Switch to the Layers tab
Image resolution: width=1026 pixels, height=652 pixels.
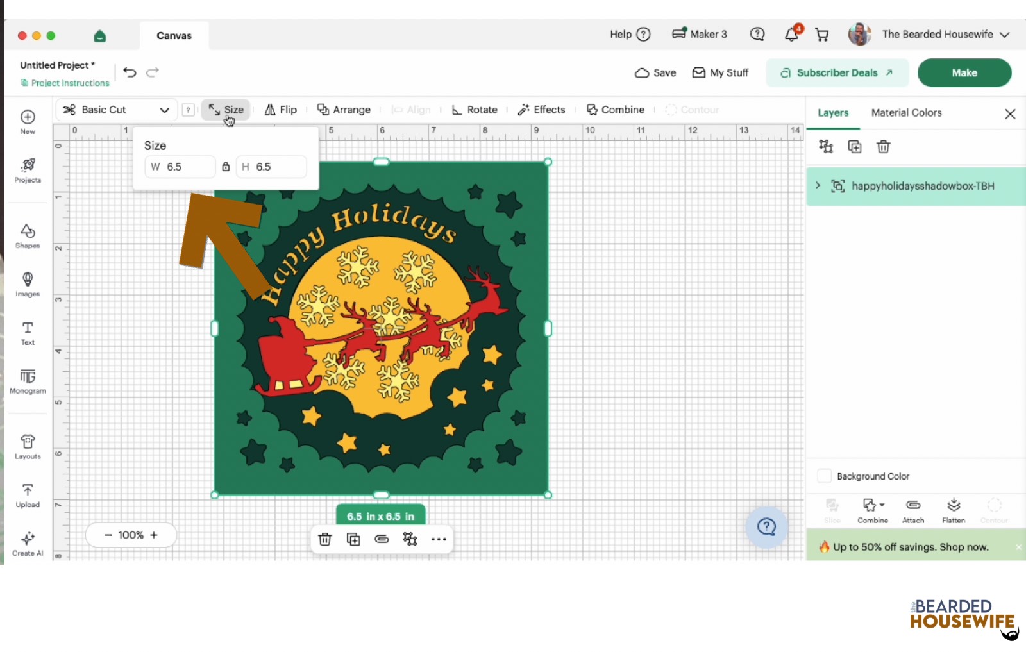[x=833, y=113]
